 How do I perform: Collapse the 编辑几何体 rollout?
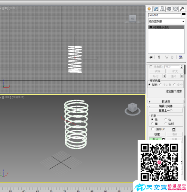click(x=166, y=106)
